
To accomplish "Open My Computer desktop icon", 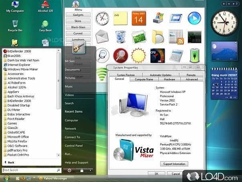I will [x=15, y=7].
